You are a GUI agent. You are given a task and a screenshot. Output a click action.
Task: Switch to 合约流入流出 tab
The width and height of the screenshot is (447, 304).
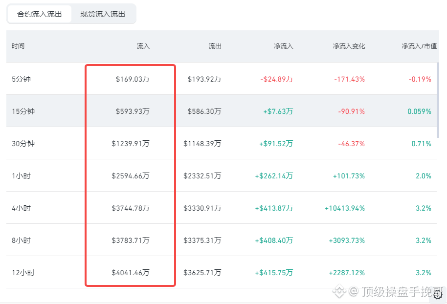coord(39,14)
